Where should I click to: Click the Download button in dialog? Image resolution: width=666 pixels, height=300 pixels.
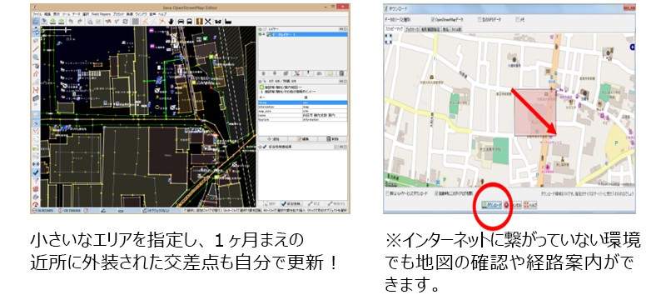coord(491,205)
